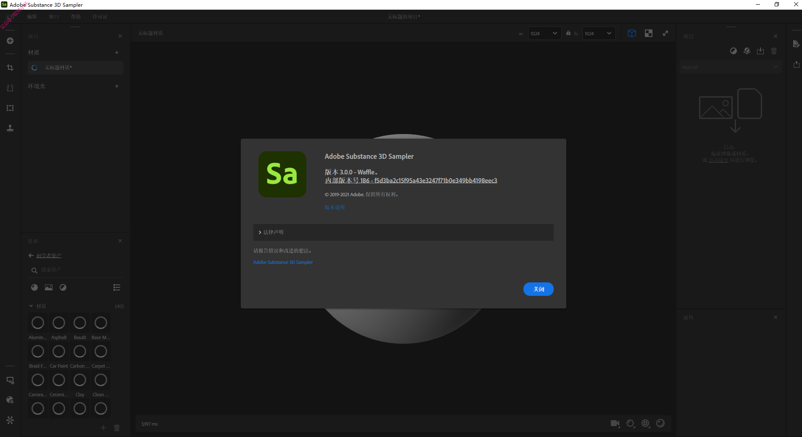
Task: Filter assets by materials sphere icon
Action: 34,287
